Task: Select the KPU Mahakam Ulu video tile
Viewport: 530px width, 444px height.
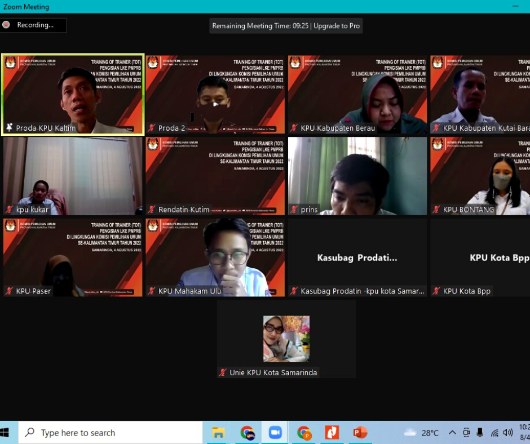Action: pos(215,256)
